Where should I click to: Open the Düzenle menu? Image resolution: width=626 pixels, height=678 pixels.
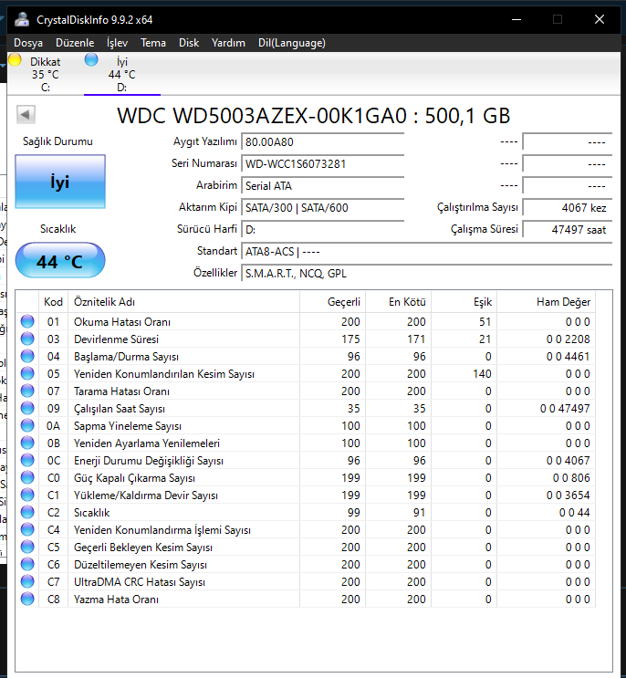[75, 43]
